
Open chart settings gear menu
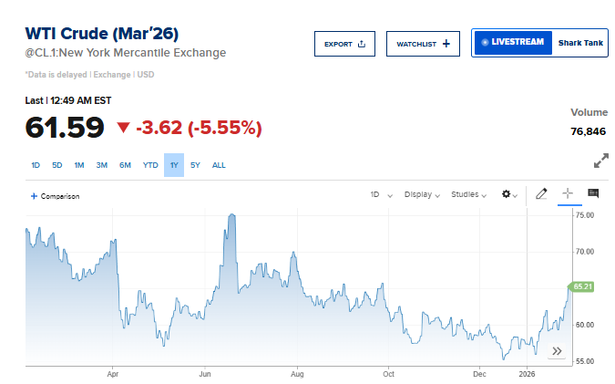click(509, 194)
